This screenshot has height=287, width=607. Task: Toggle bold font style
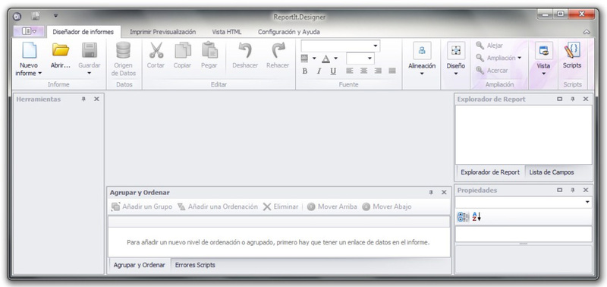tap(305, 71)
